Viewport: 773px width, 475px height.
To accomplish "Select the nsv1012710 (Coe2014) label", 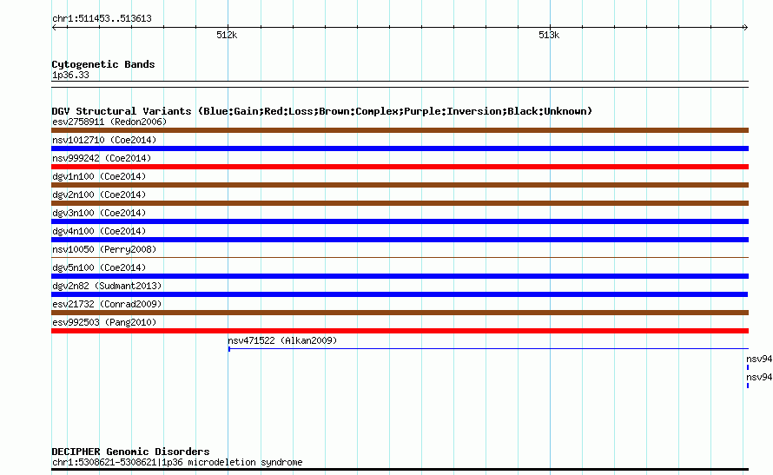I will (x=104, y=140).
